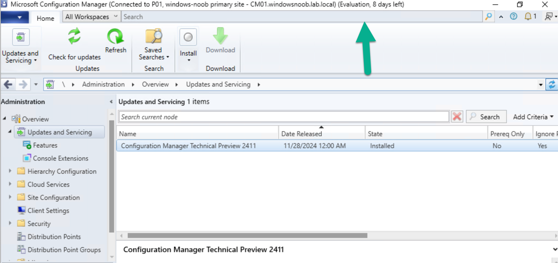Open the help question mark icon
The image size is (558, 263).
pos(513,17)
